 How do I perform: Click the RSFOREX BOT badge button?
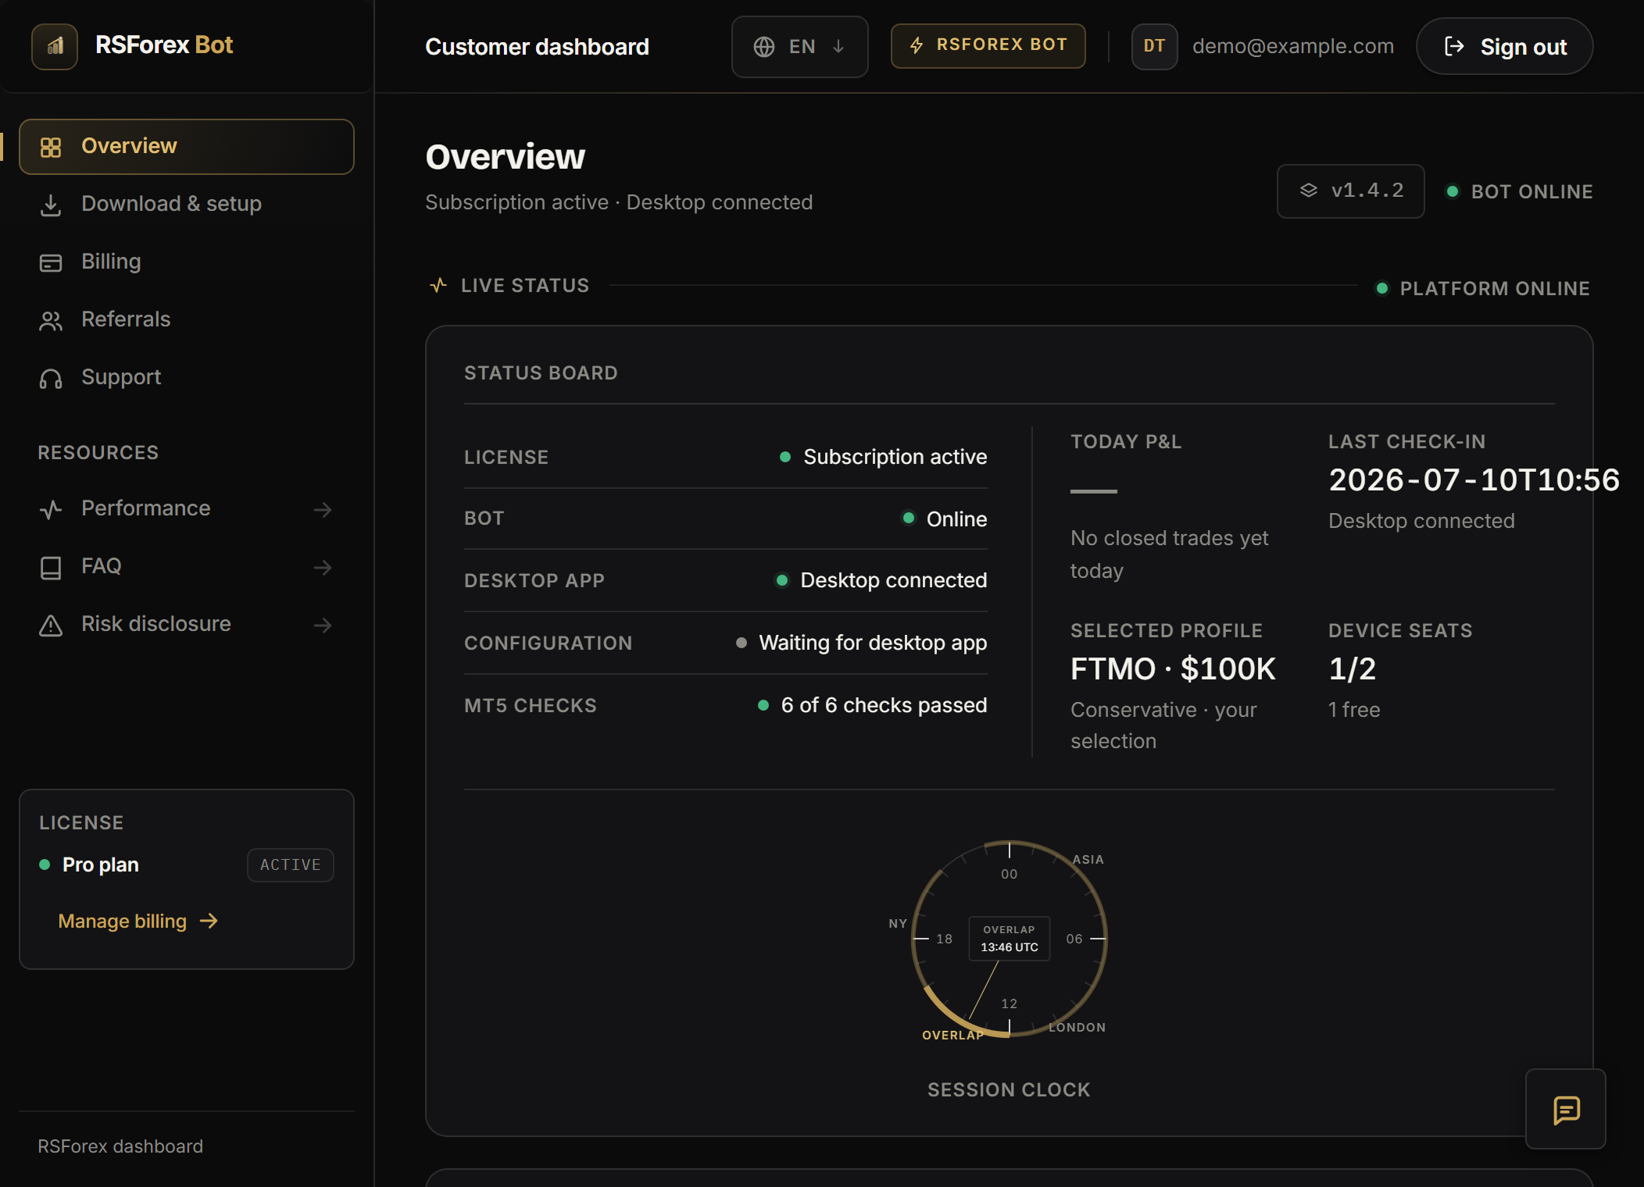point(988,45)
